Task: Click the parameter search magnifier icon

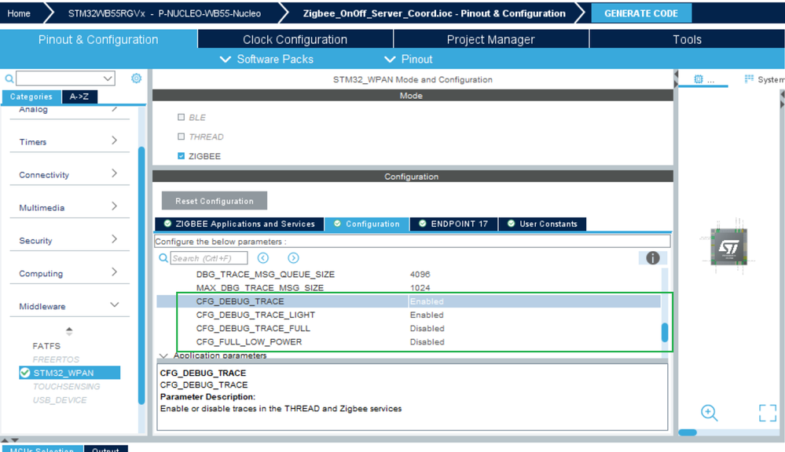Action: [163, 258]
